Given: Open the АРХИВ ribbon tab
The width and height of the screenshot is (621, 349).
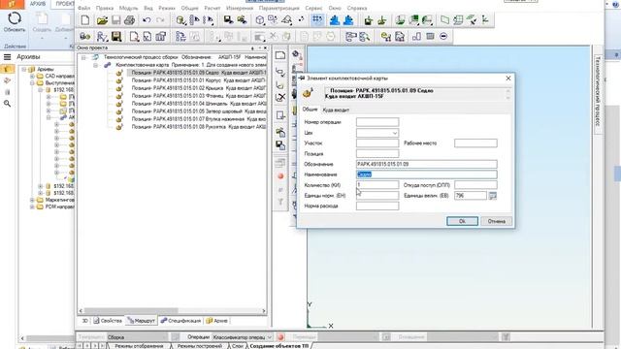Looking at the screenshot, I should click(38, 4).
